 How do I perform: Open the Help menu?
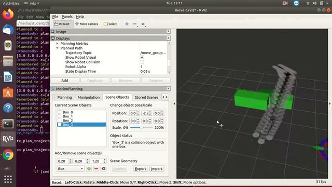(x=80, y=17)
